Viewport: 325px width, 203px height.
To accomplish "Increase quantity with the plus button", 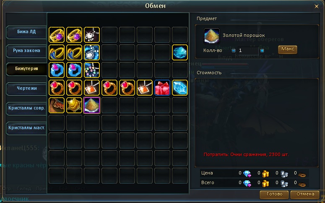I will (262, 51).
